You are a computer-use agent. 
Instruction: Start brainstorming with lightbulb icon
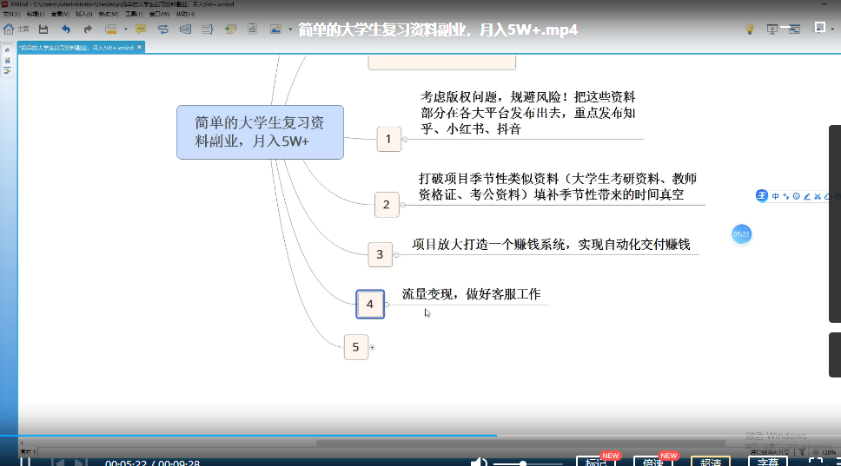750,29
